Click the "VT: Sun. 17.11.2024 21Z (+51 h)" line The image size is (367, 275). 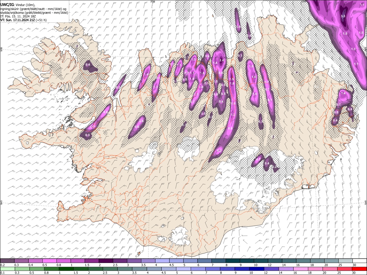click(24, 20)
